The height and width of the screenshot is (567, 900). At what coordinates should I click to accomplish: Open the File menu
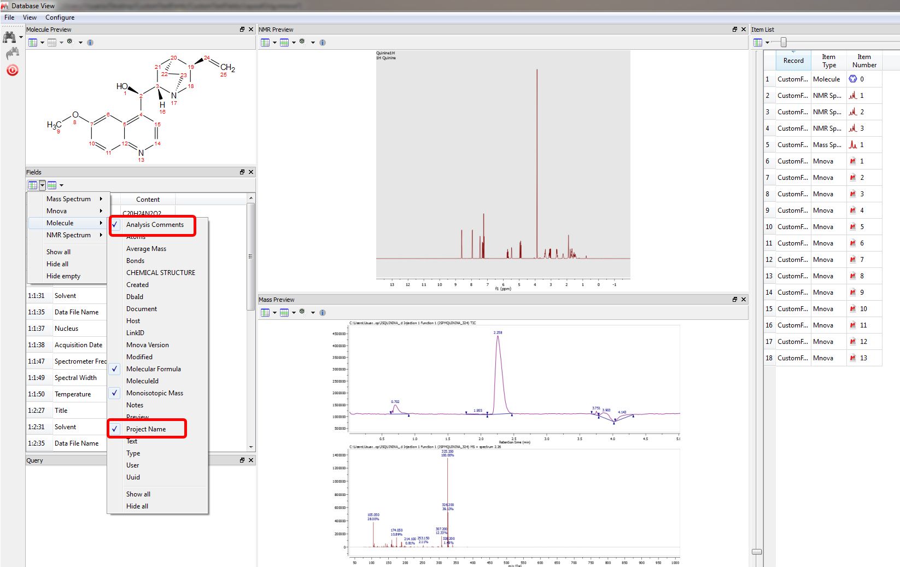[9, 17]
